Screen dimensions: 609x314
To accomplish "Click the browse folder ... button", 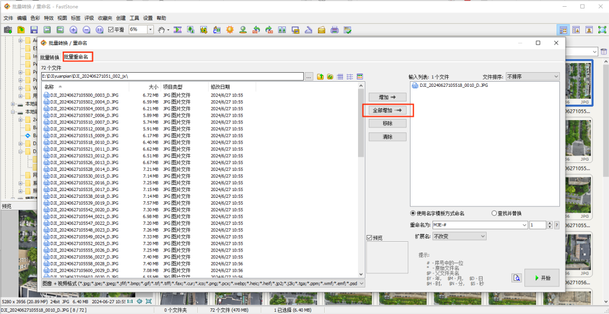I will (309, 77).
